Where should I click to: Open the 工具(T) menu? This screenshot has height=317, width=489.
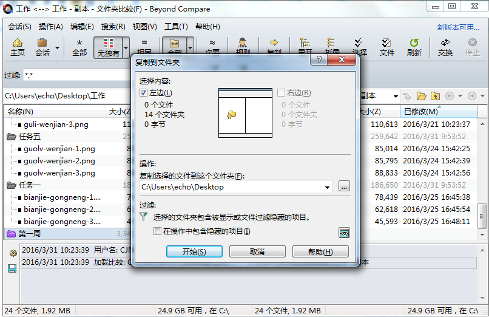tap(176, 27)
